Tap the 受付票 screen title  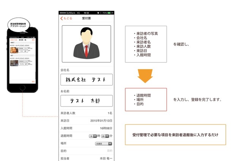86,19
